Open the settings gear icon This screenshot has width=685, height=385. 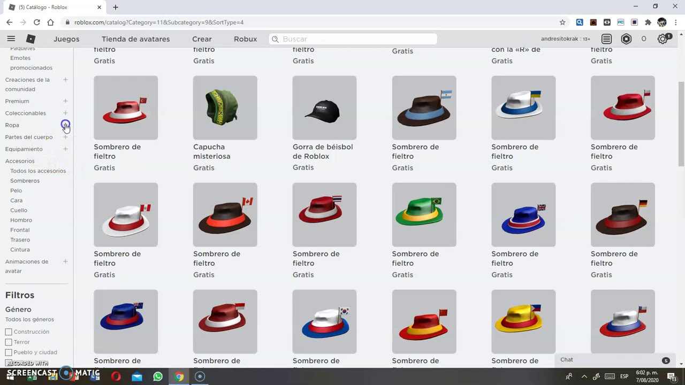click(663, 39)
